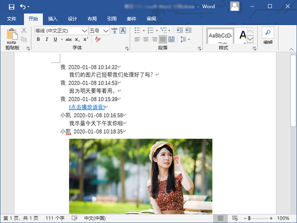
Task: Open the 文件 menu tab
Action: coord(12,19)
